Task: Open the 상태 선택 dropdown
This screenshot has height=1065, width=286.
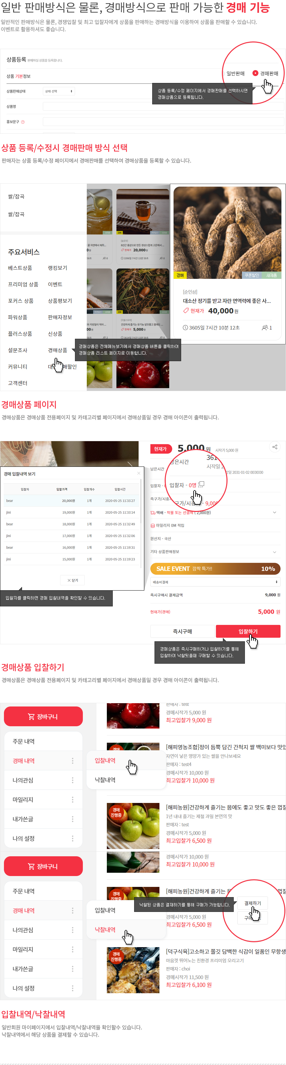Action: [59, 92]
